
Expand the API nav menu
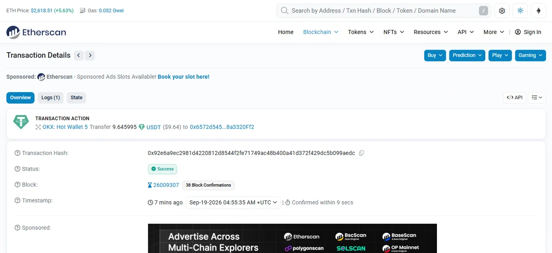point(466,32)
